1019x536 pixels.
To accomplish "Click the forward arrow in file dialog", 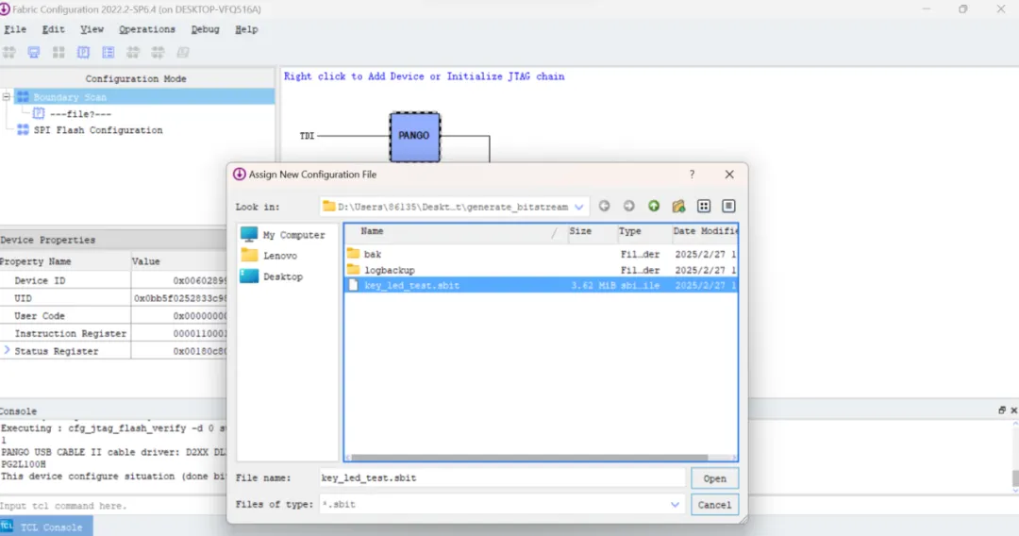I will click(628, 206).
